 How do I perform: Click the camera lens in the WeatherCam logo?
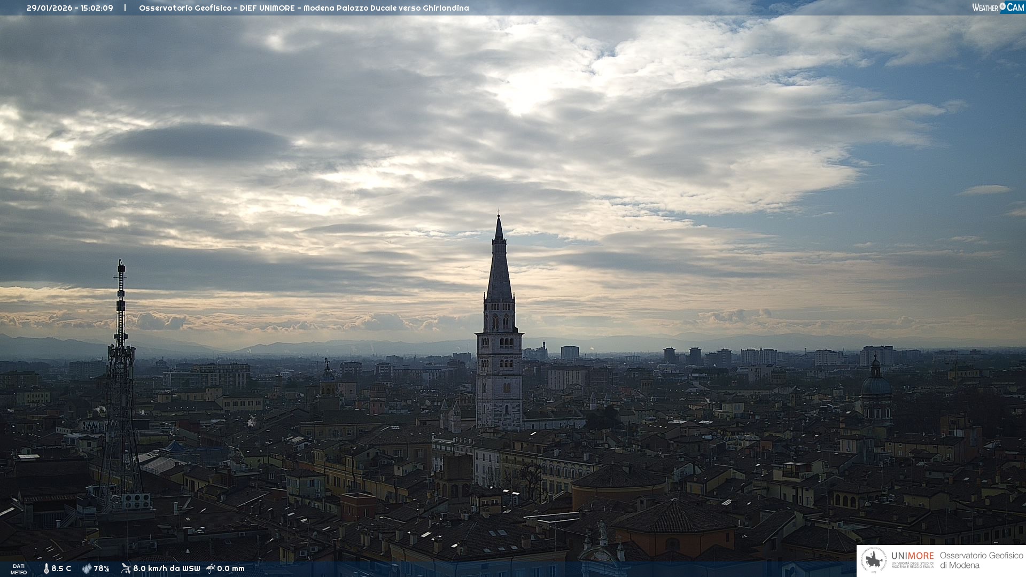pyautogui.click(x=1002, y=6)
